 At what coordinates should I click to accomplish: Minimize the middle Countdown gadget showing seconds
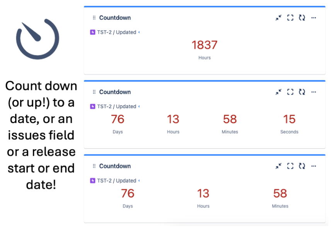[279, 92]
